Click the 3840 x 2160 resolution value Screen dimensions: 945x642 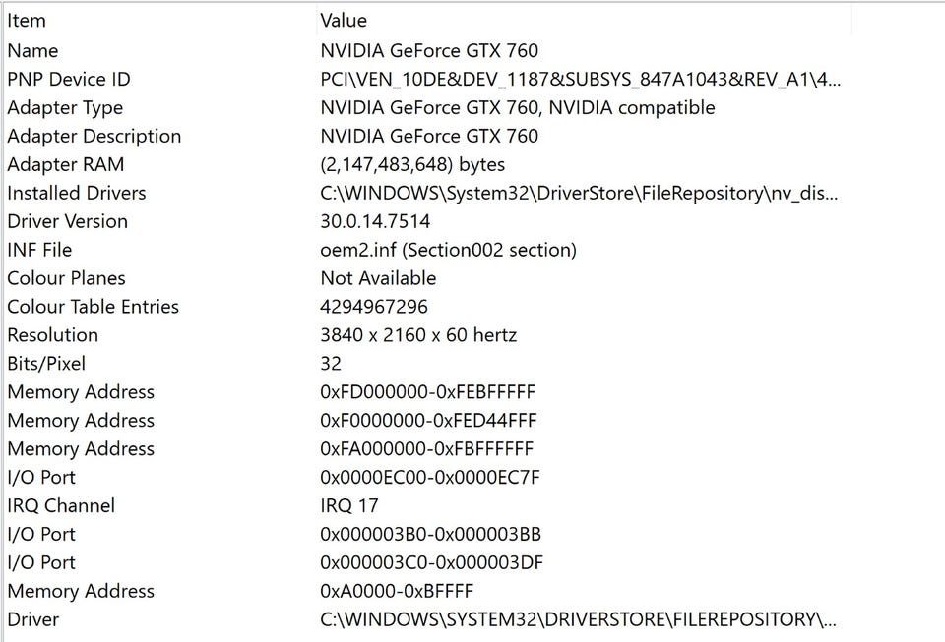[418, 335]
